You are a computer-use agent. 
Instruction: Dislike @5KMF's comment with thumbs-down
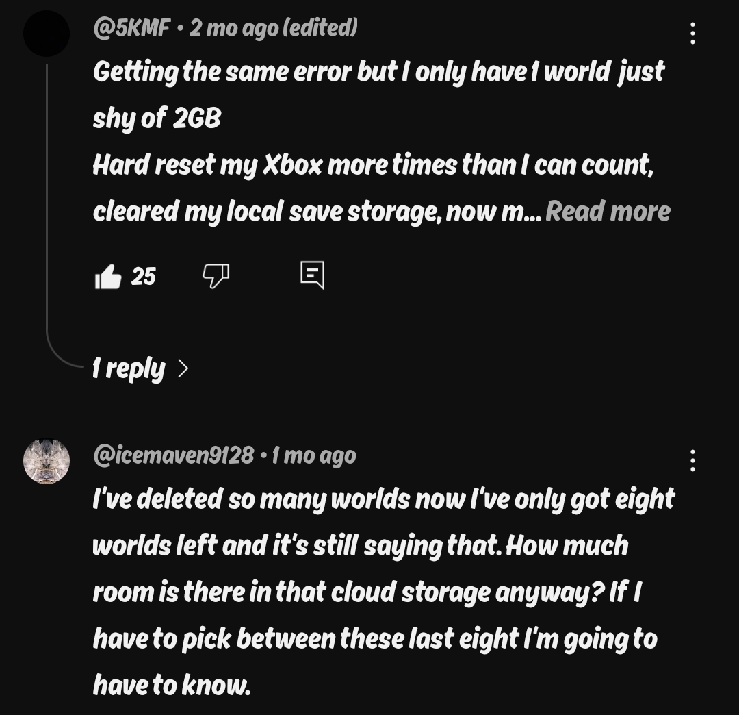pyautogui.click(x=216, y=276)
